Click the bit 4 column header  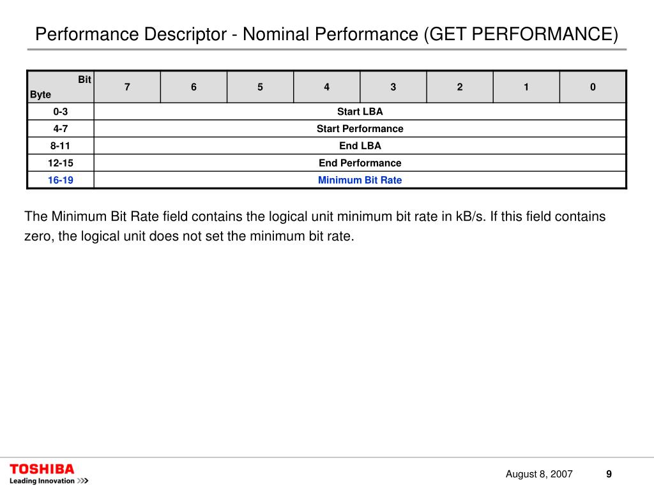click(326, 87)
